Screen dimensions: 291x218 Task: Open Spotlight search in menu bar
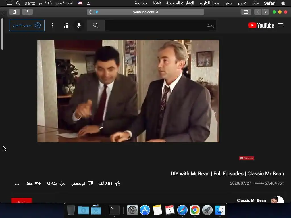[x=18, y=3]
